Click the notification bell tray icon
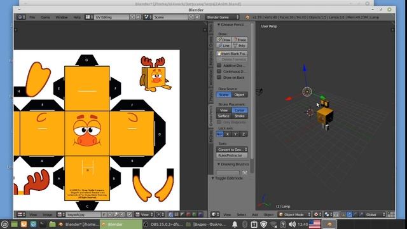This screenshot has height=229, width=407. coord(235,224)
